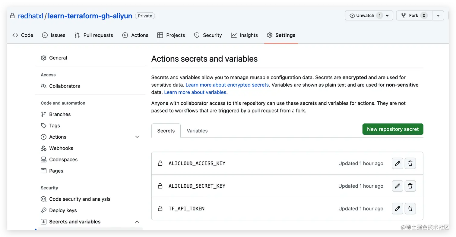Click the Codespaces icon in sidebar
The image size is (456, 237).
point(44,159)
